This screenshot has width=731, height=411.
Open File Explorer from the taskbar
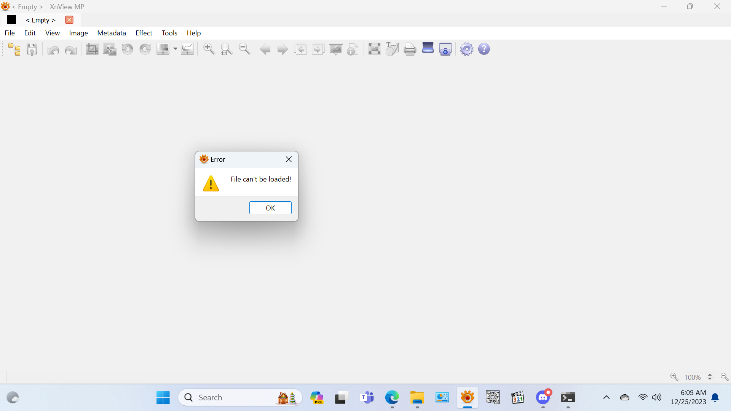(x=417, y=397)
